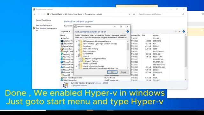The width and height of the screenshot is (204, 115).
Task: Click Control Panel breadcrumb
Action: coord(57,14)
